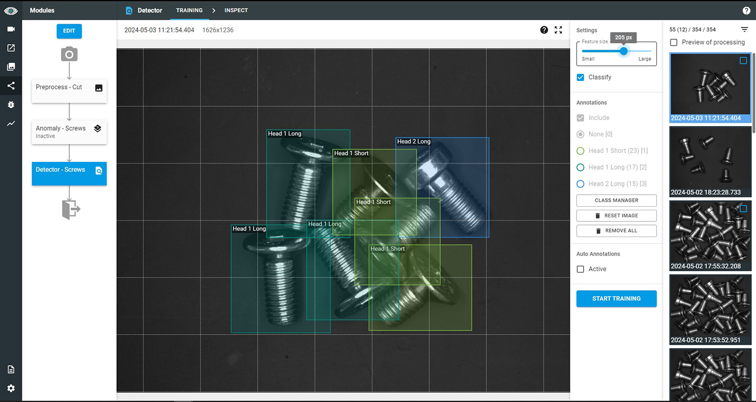
Task: Open the CLASS MANAGER
Action: click(x=616, y=200)
